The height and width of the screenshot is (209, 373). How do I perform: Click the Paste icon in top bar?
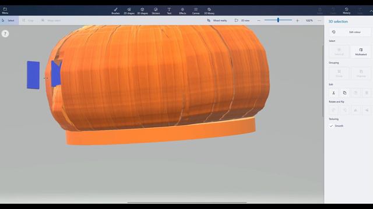(320, 10)
